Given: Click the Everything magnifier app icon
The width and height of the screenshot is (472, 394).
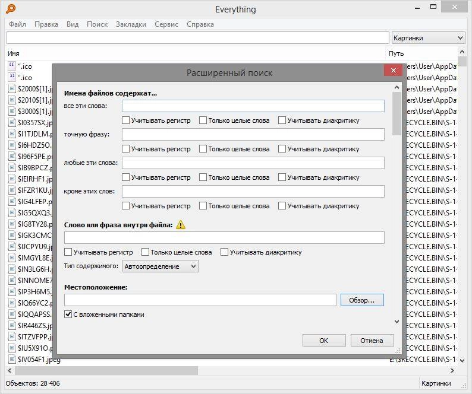Looking at the screenshot, I should pos(11,9).
